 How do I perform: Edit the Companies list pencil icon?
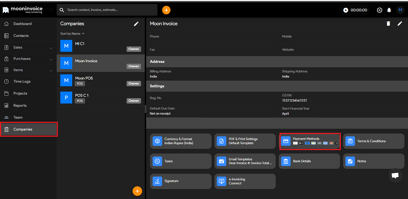136,24
